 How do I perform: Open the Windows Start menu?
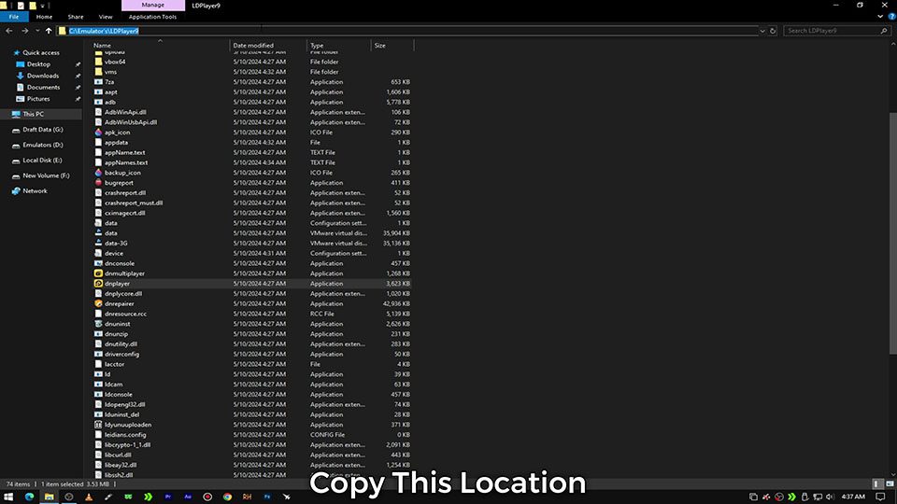click(x=8, y=497)
